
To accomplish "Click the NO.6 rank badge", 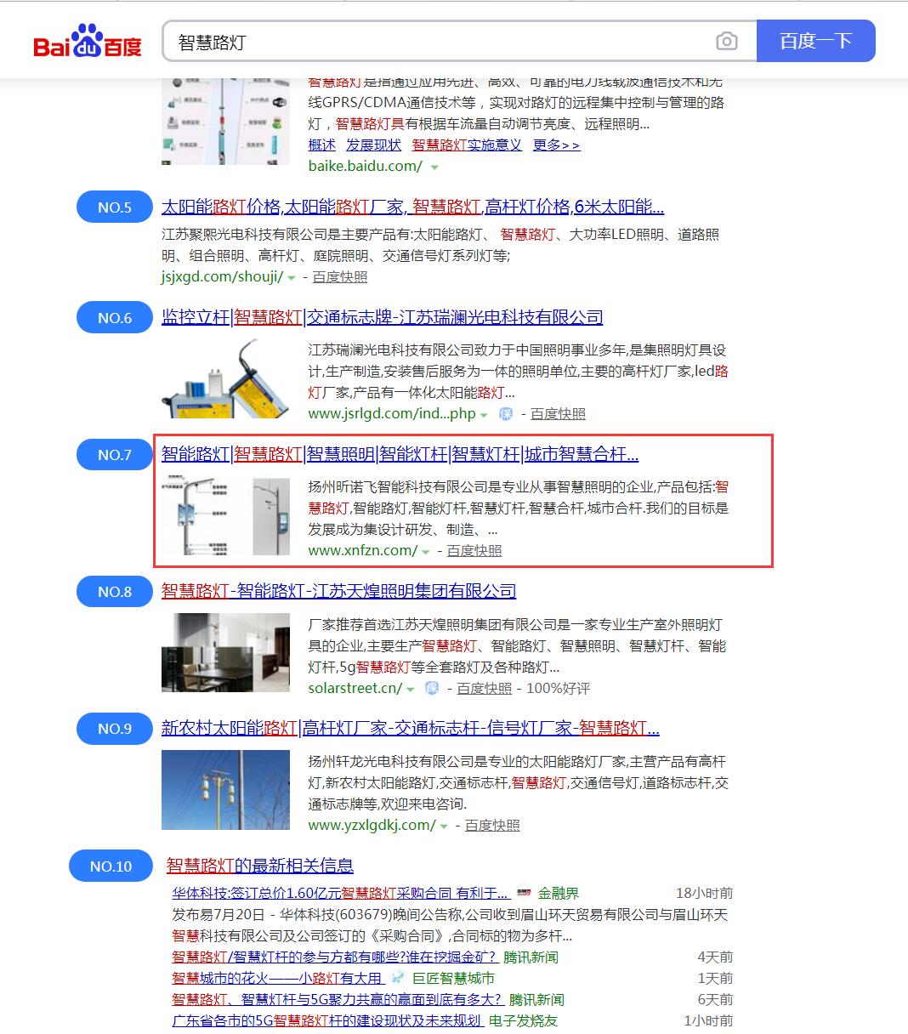I will [115, 318].
